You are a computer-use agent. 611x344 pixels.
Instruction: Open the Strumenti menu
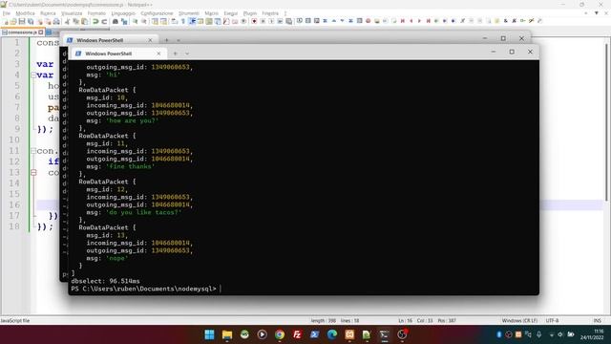tap(189, 13)
